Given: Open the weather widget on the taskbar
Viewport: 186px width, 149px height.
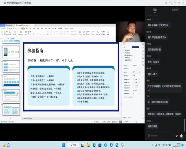Looking at the screenshot, I should coord(6,145).
